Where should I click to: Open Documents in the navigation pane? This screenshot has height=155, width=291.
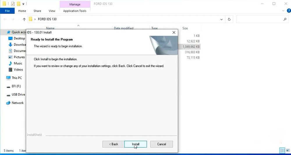(17, 51)
